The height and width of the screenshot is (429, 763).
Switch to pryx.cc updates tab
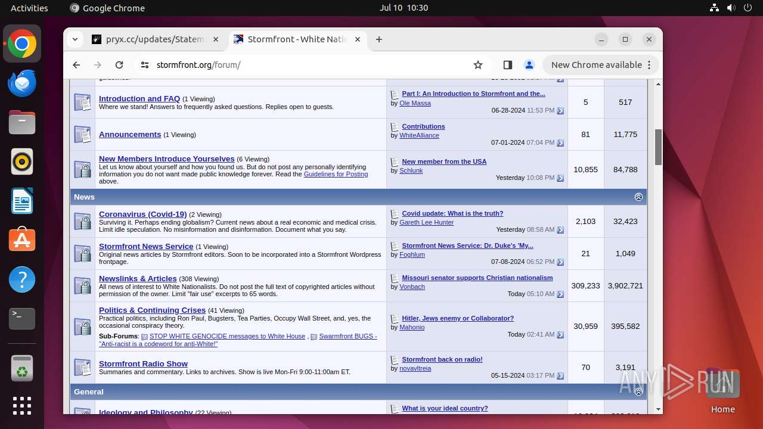pos(156,39)
